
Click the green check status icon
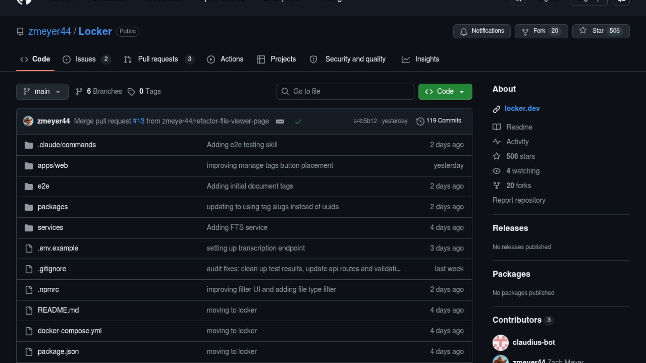(298, 122)
